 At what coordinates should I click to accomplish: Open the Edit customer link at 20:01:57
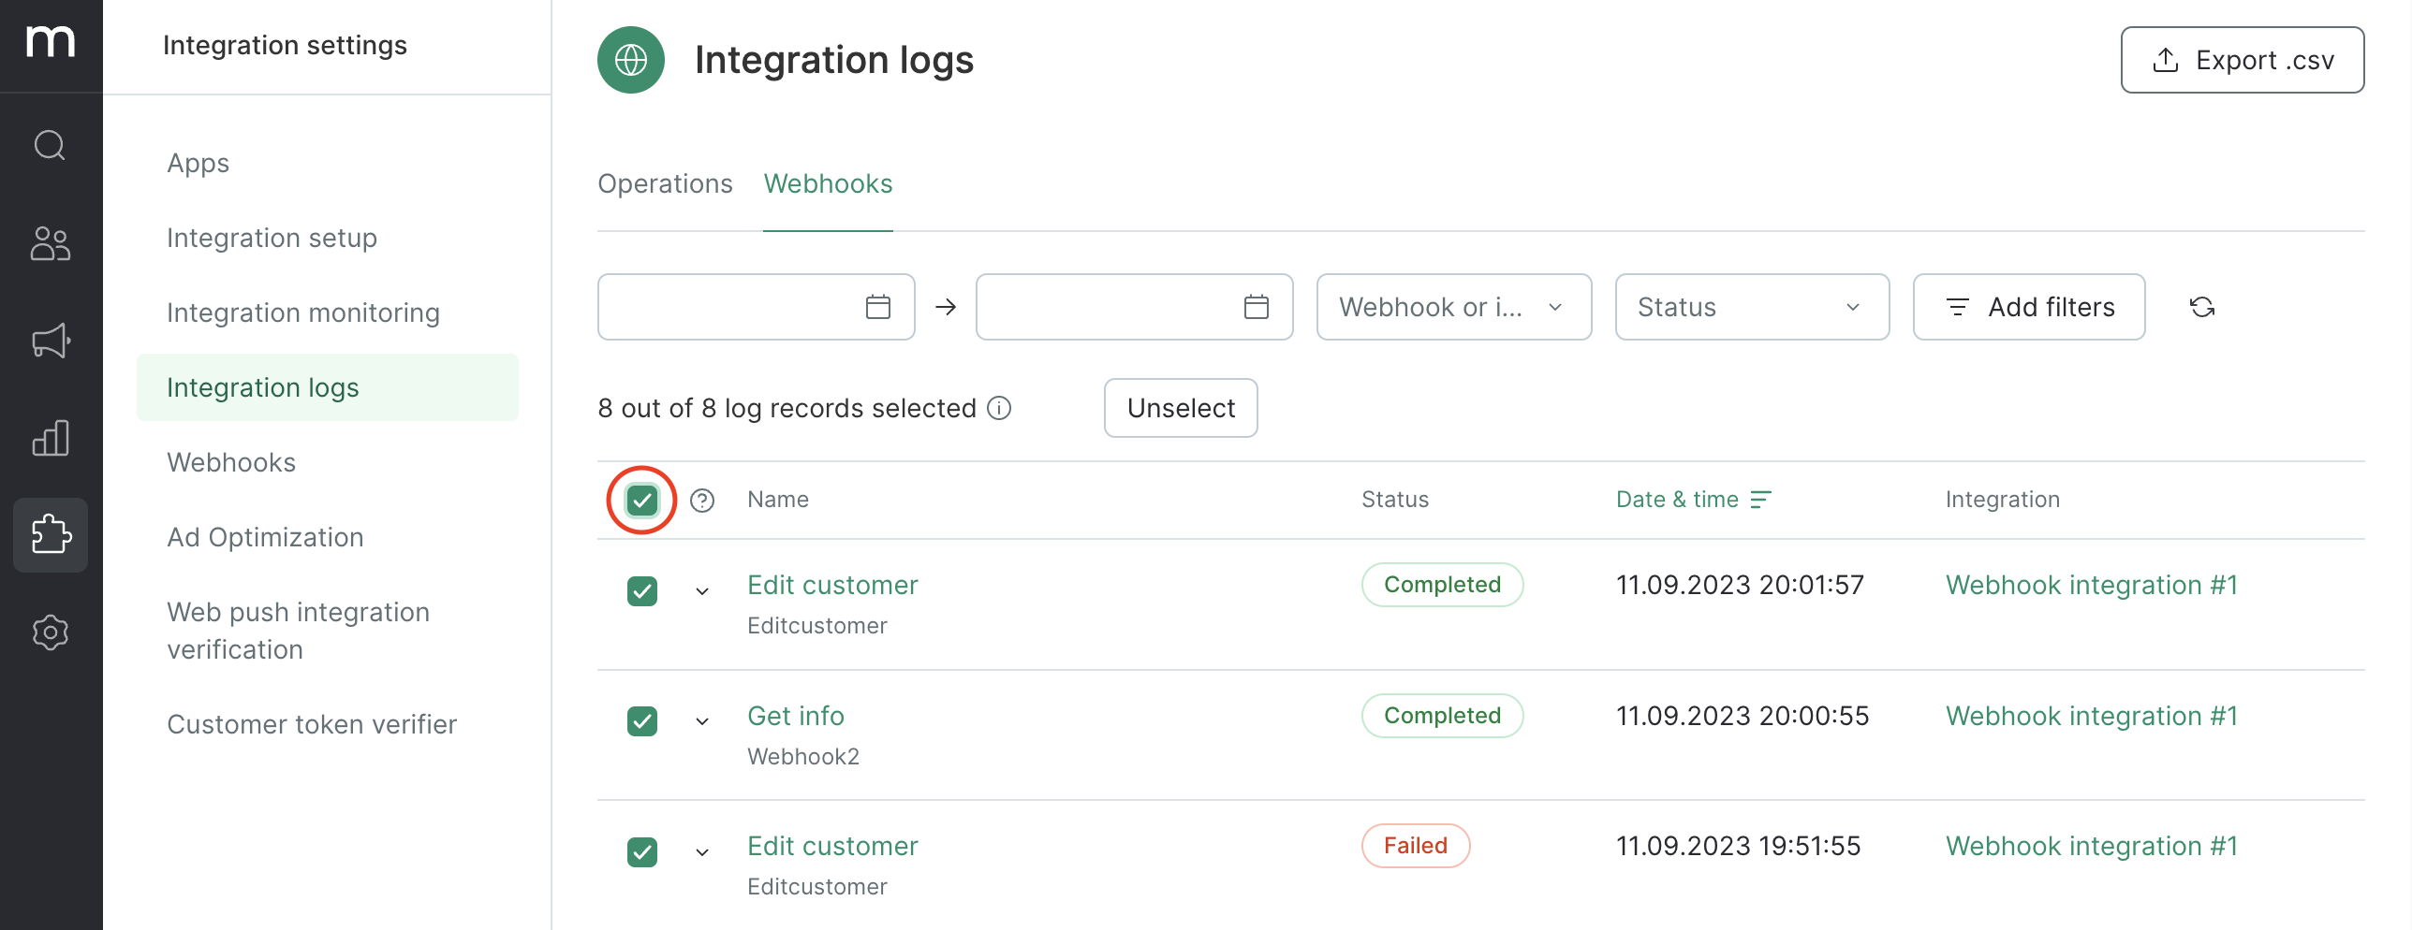click(x=832, y=585)
